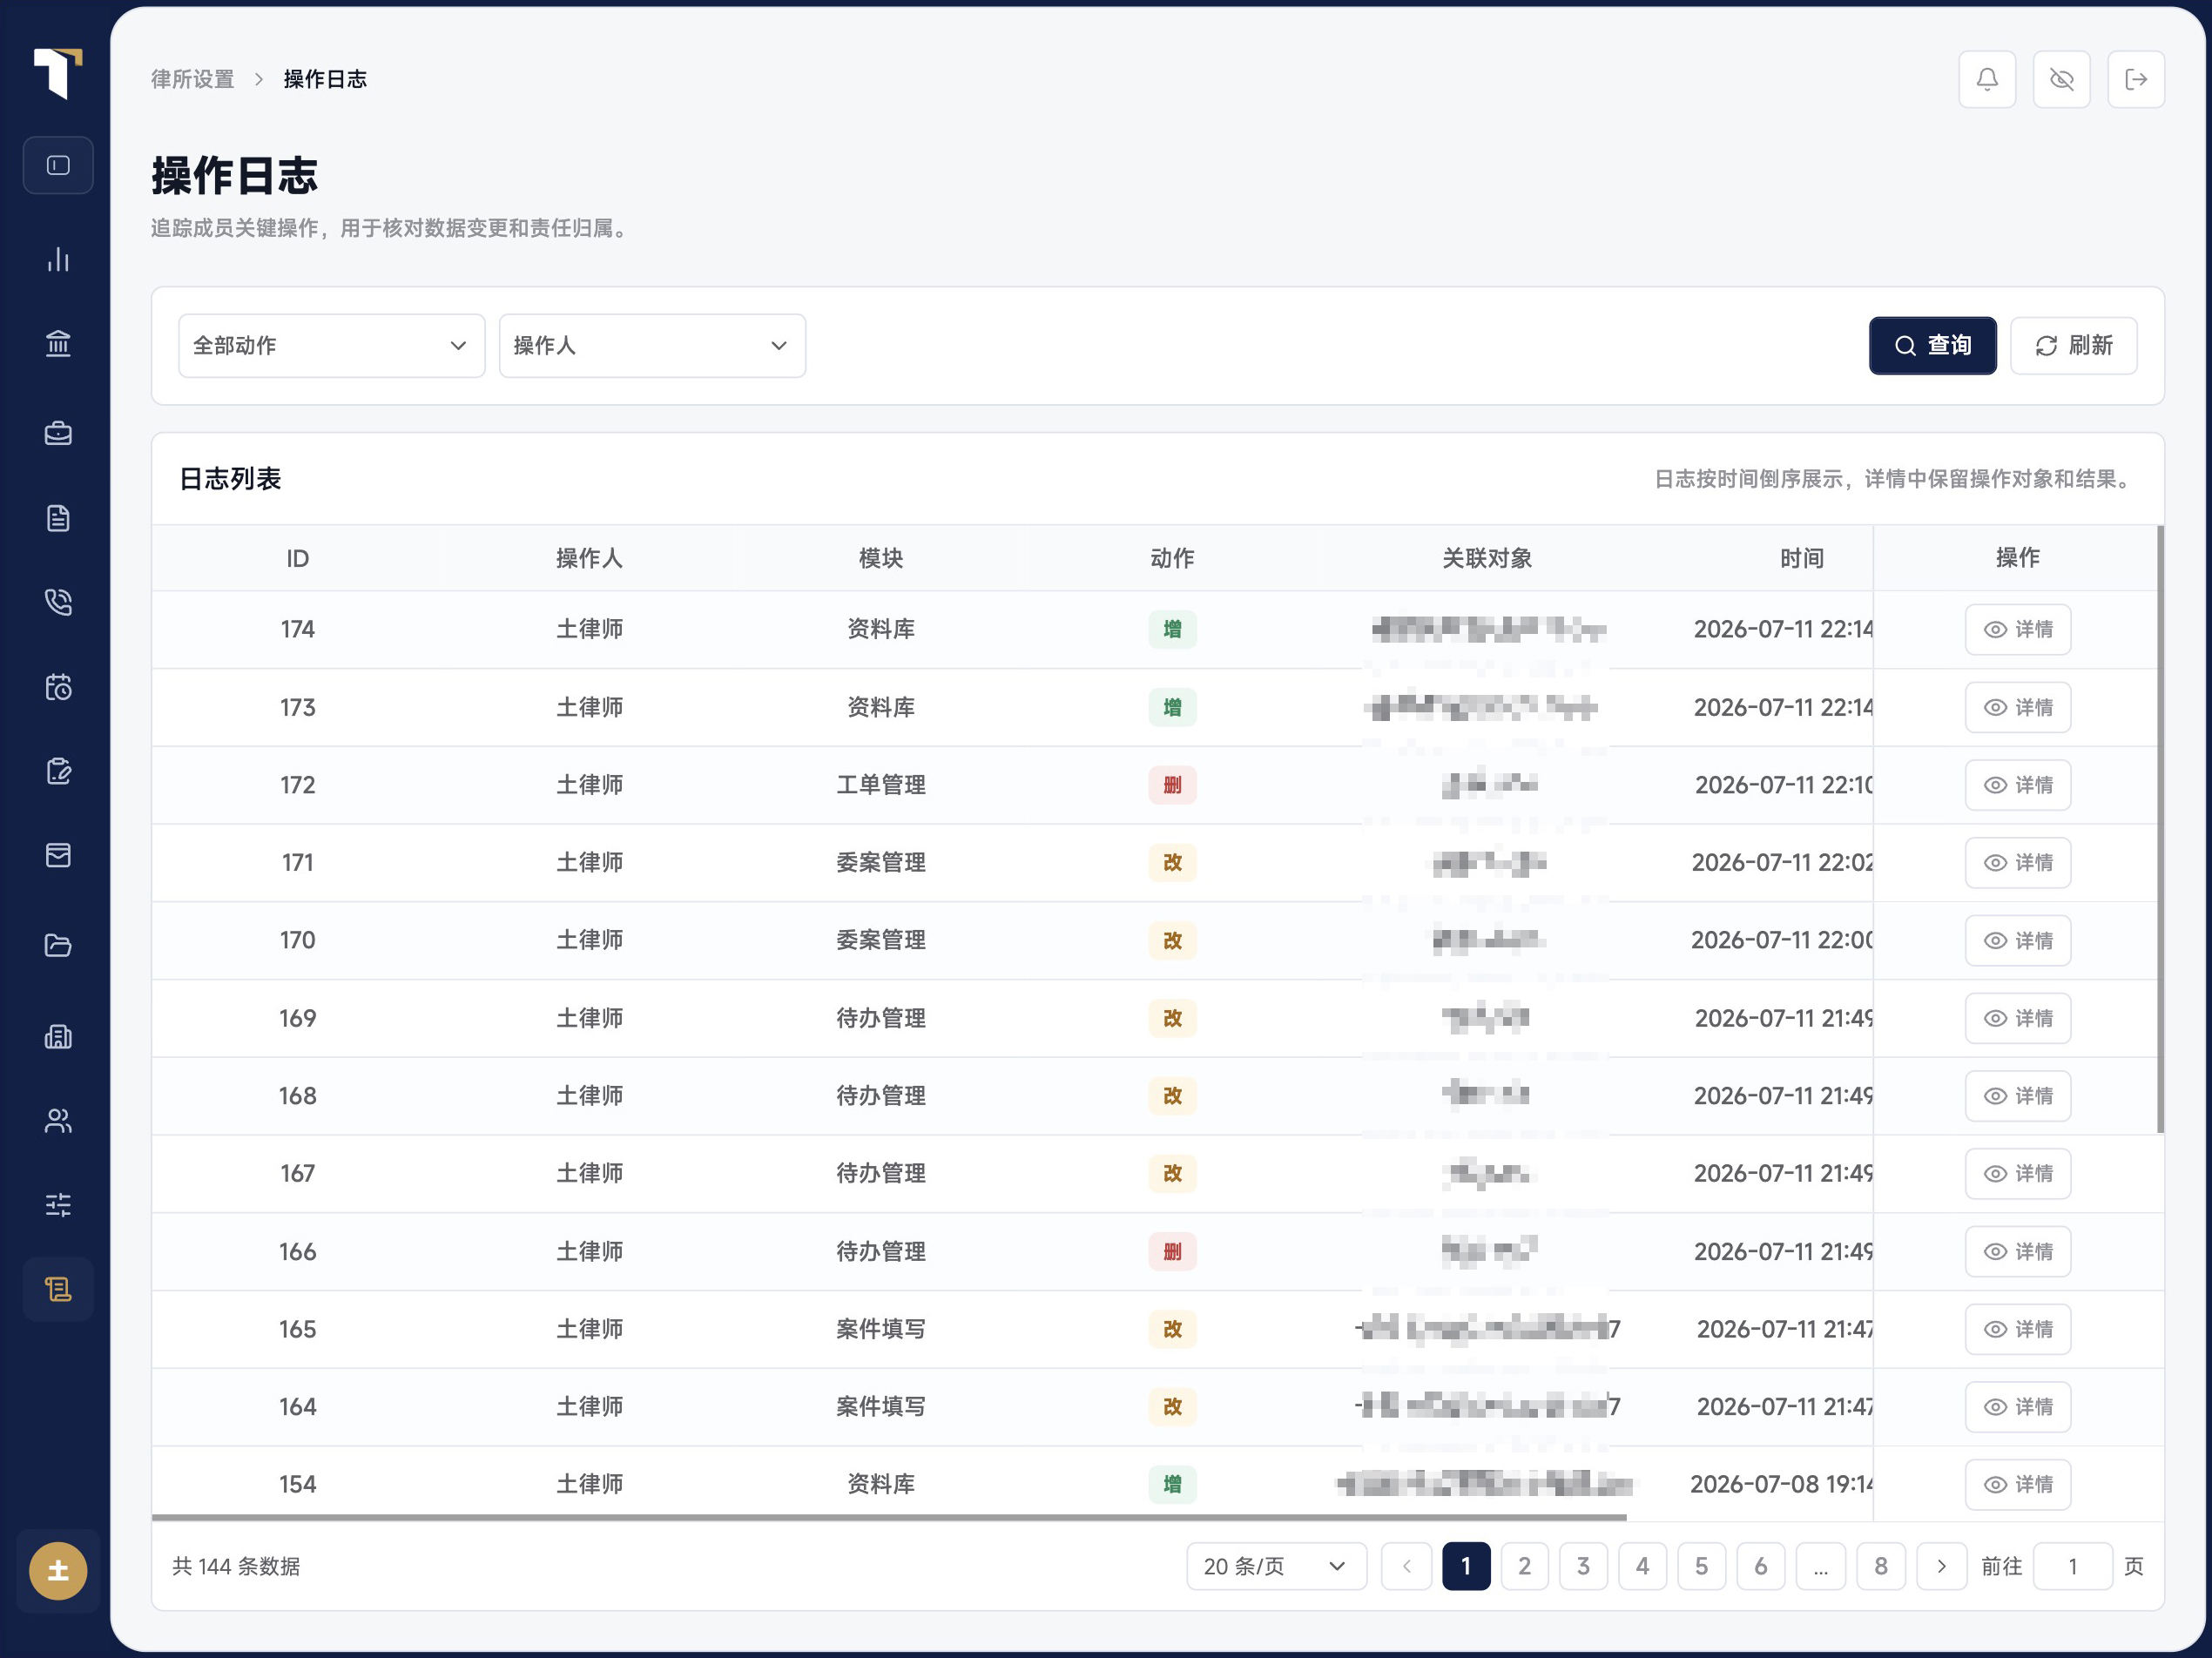Open the sliders settings sidebar icon
Screen dimensions: 2212x1658
(x=58, y=1204)
